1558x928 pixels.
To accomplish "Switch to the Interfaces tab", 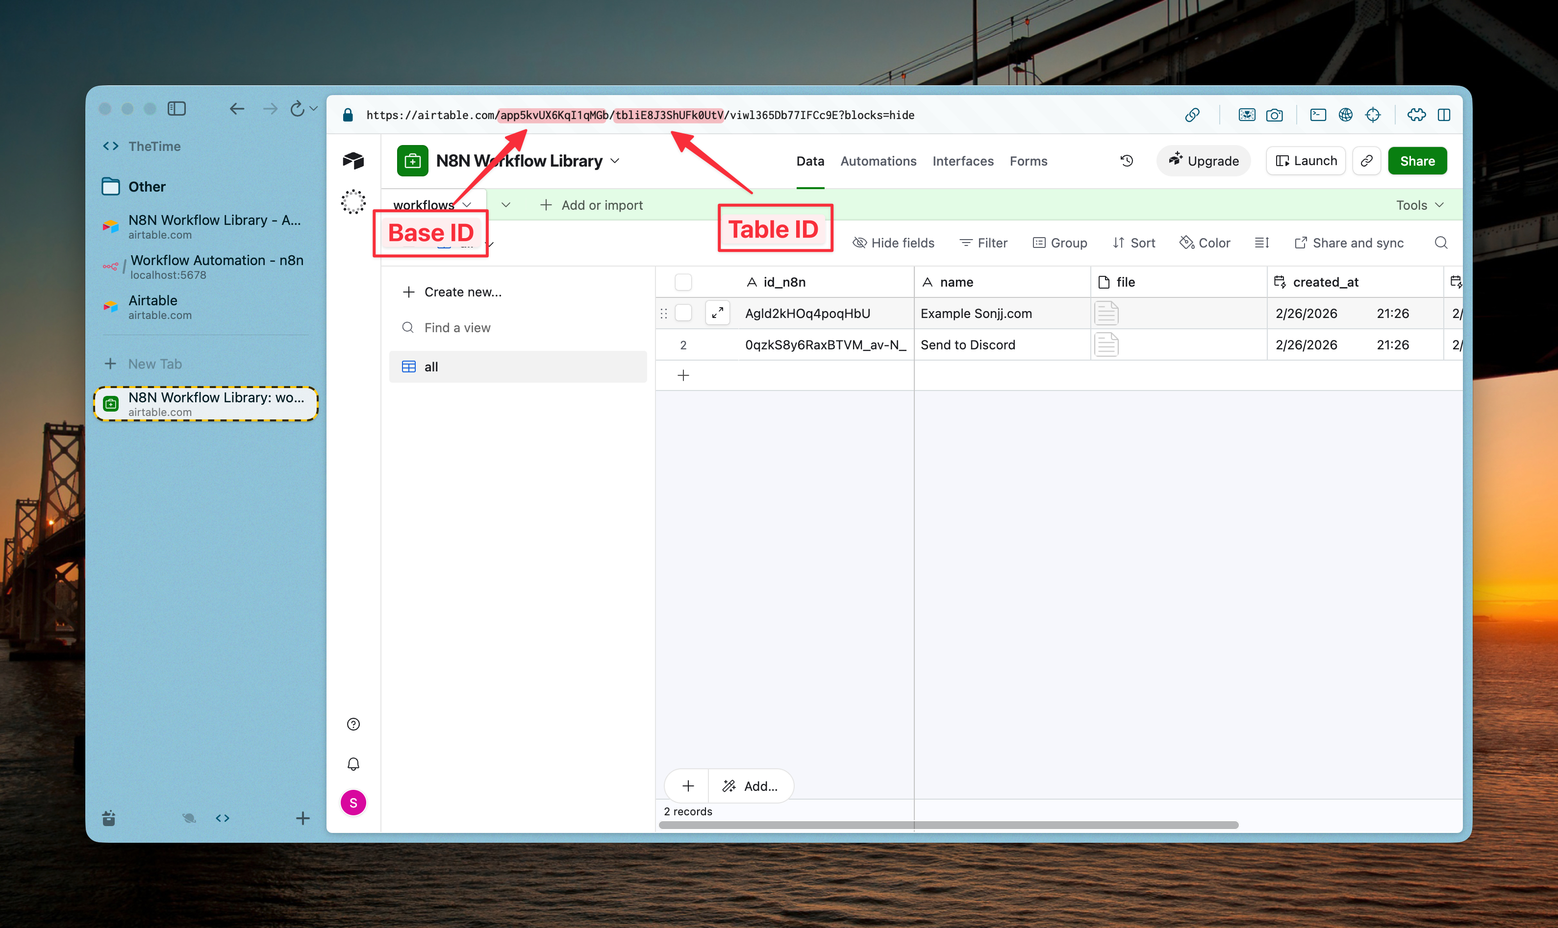I will 962,161.
